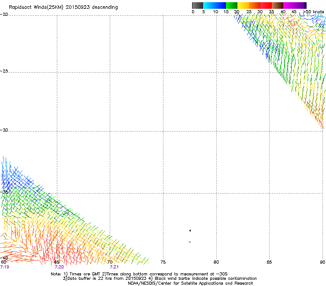
Task: Click the upper black dot near longitude 77
Action: (x=190, y=231)
